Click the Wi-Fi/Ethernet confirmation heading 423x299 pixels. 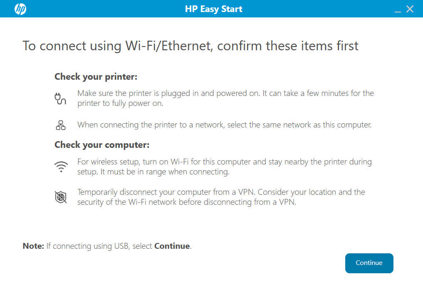pos(190,46)
